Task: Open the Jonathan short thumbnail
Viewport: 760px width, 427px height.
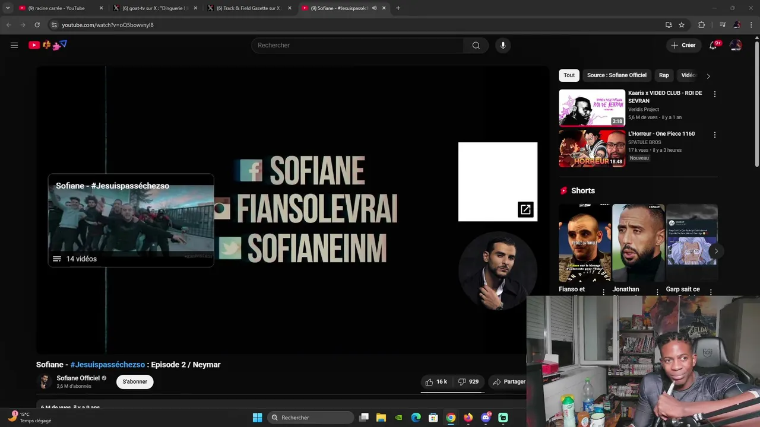Action: 638,243
